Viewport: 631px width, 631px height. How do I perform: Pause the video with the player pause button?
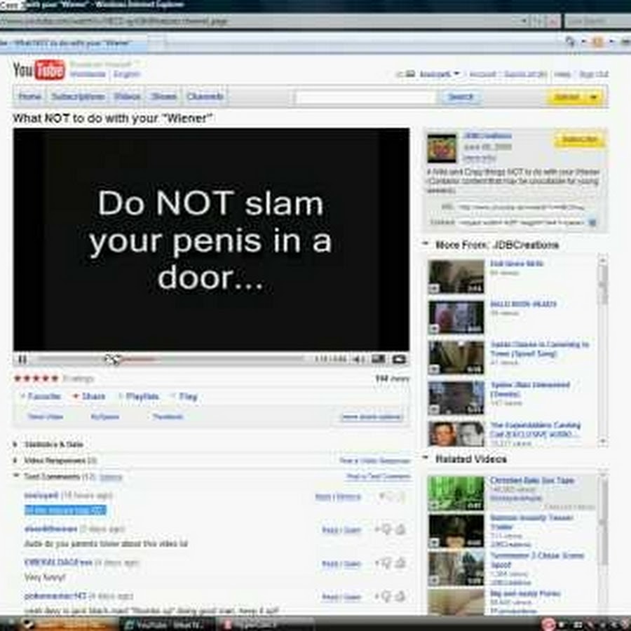click(x=22, y=360)
